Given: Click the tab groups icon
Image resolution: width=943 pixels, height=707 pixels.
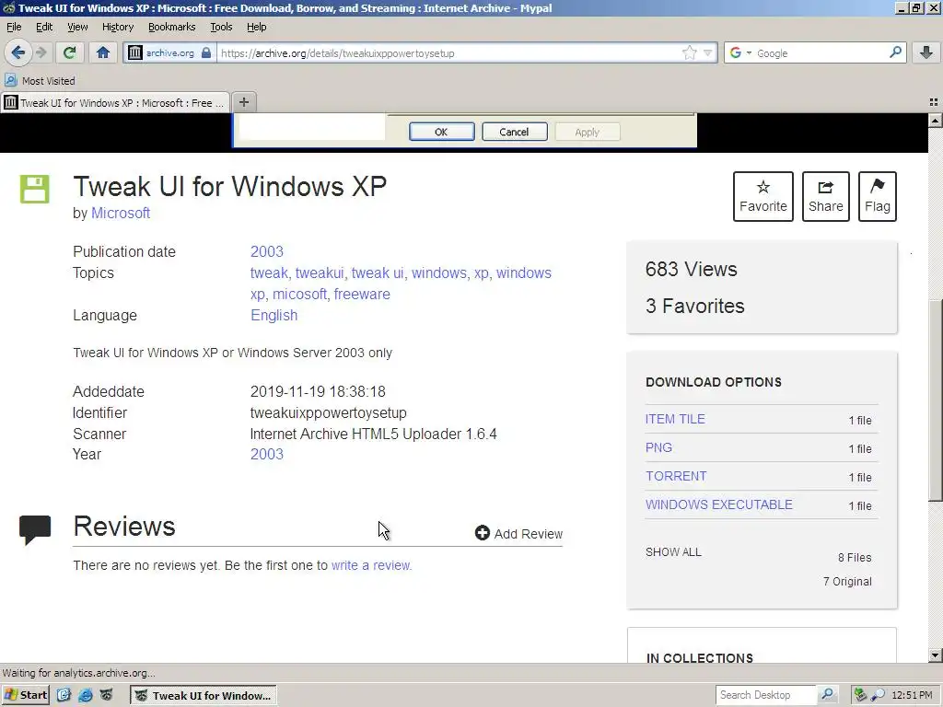Looking at the screenshot, I should 934,102.
